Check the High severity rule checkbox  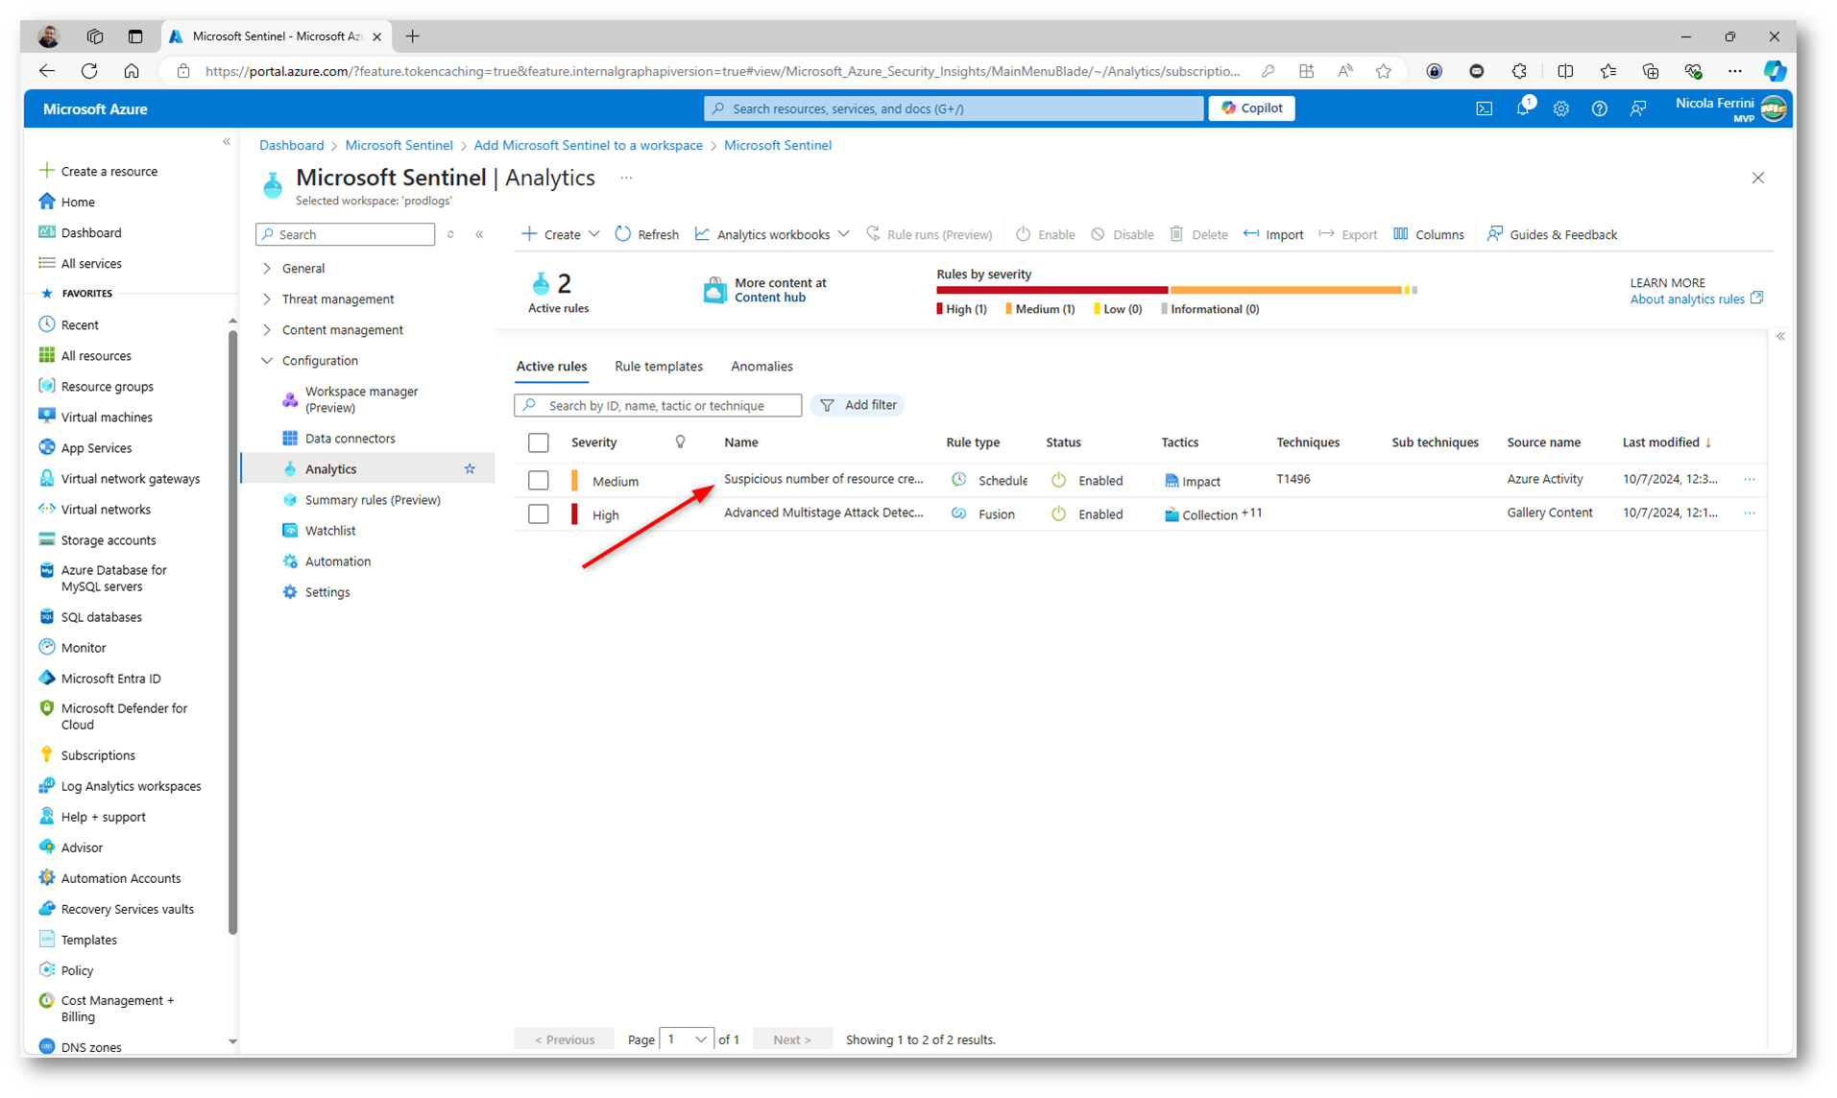click(539, 514)
